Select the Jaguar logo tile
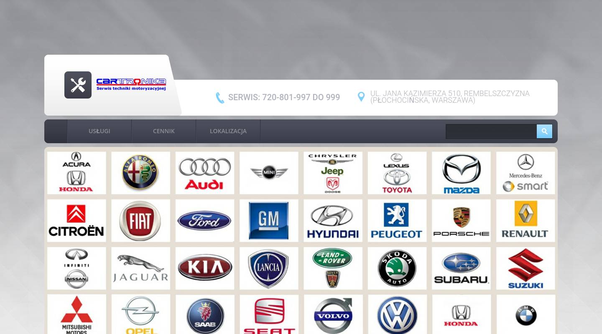602x334 pixels. 140,268
